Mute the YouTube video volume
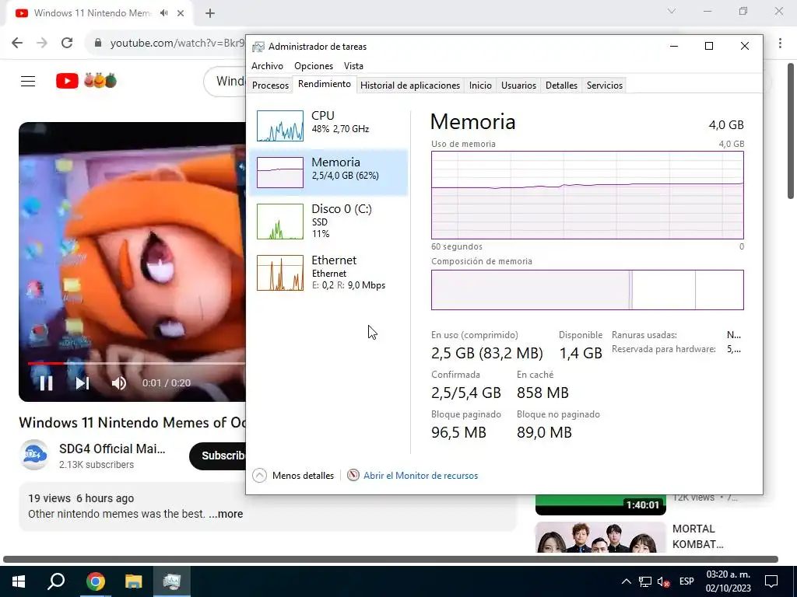 [118, 382]
